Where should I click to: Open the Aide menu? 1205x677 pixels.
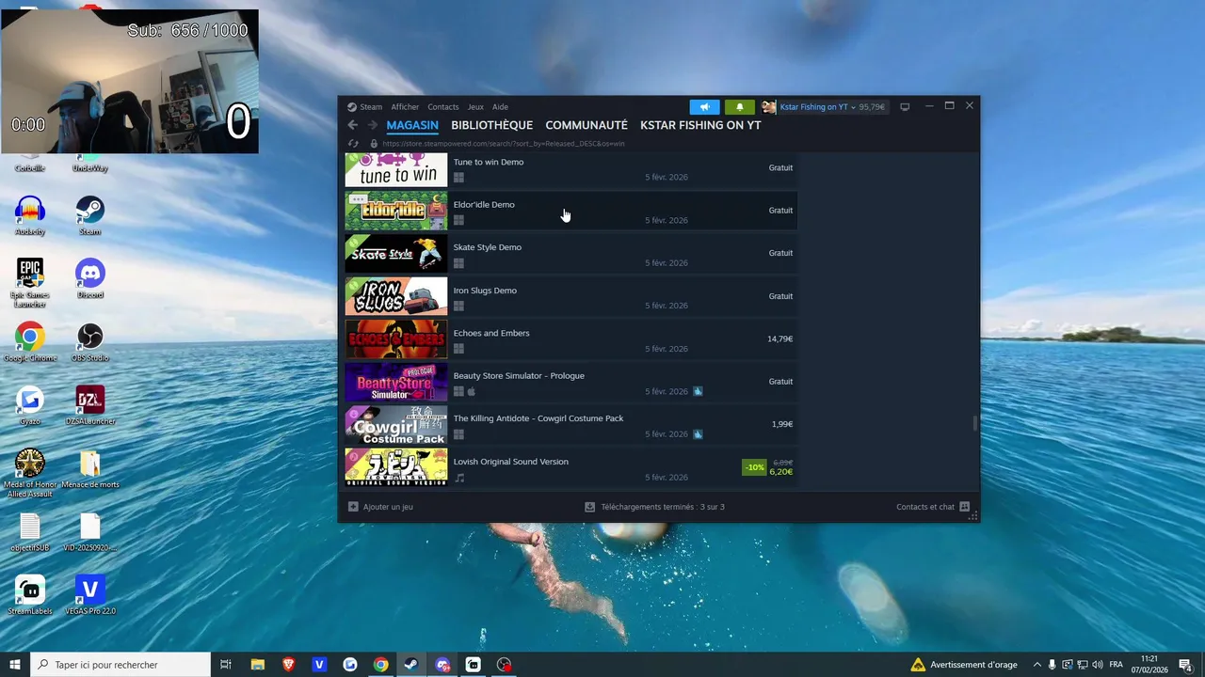500,107
